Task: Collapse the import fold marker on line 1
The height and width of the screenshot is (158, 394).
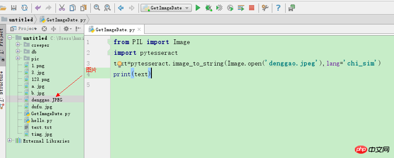Action: pyautogui.click(x=110, y=42)
